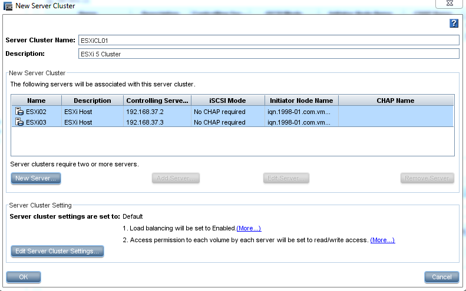The image size is (466, 291).
Task: Cancel the new server cluster dialog
Action: [441, 277]
